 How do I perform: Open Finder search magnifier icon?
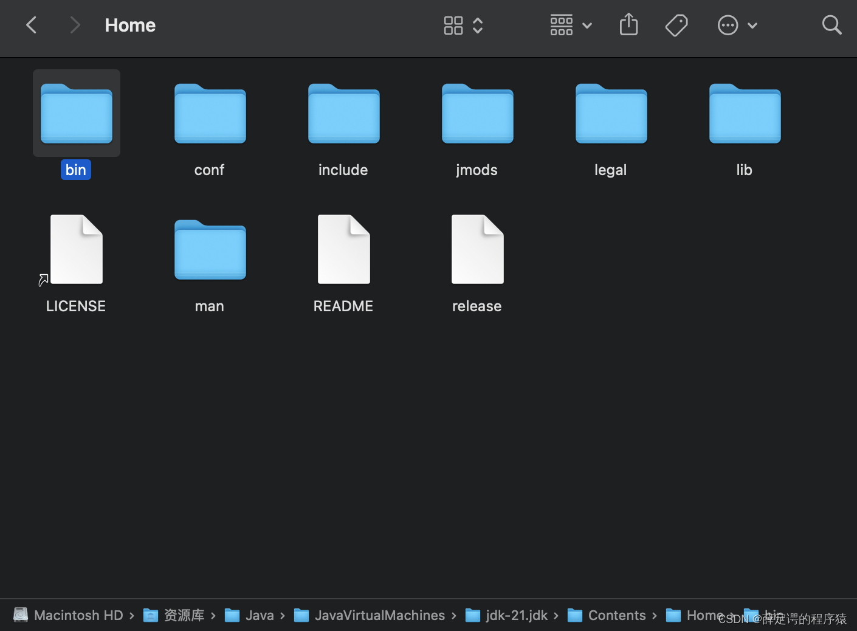click(831, 25)
